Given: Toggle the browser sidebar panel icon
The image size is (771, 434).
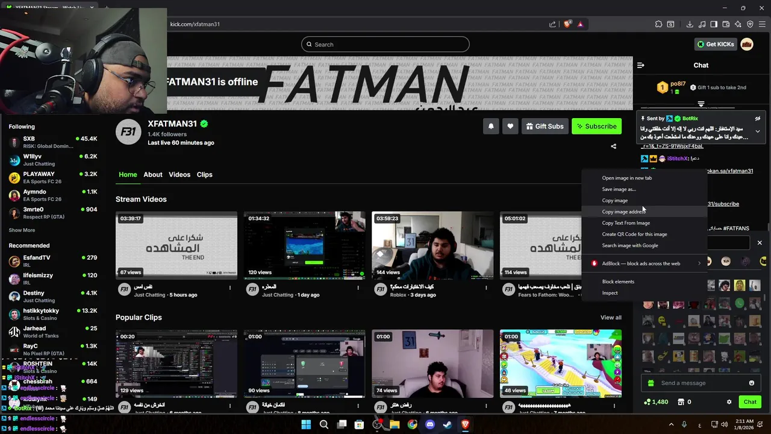Looking at the screenshot, I should (714, 24).
